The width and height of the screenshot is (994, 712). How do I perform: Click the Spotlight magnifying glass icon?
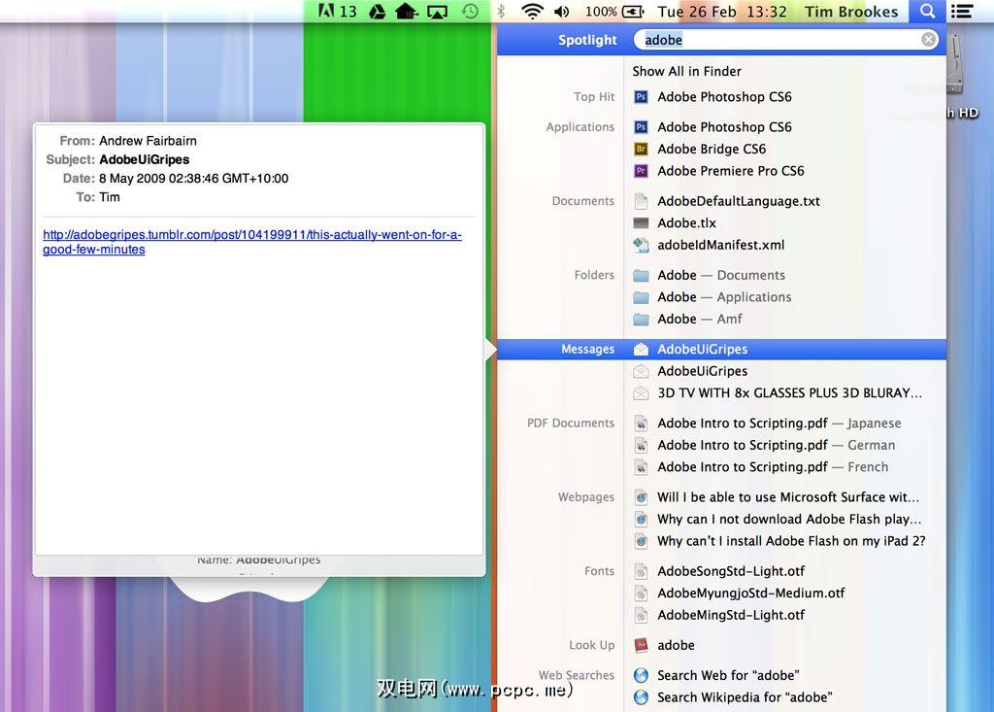(927, 12)
